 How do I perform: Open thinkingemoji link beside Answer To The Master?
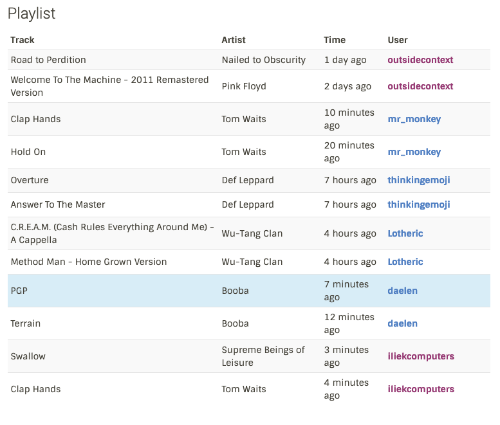click(419, 205)
